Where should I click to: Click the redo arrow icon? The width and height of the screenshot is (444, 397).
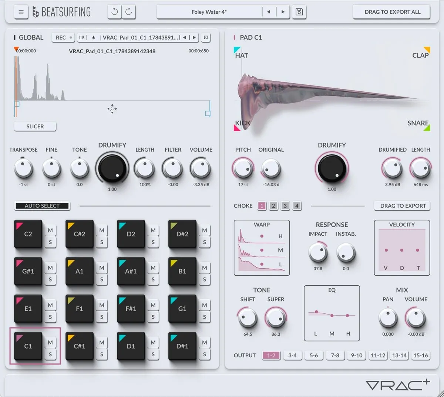129,12
